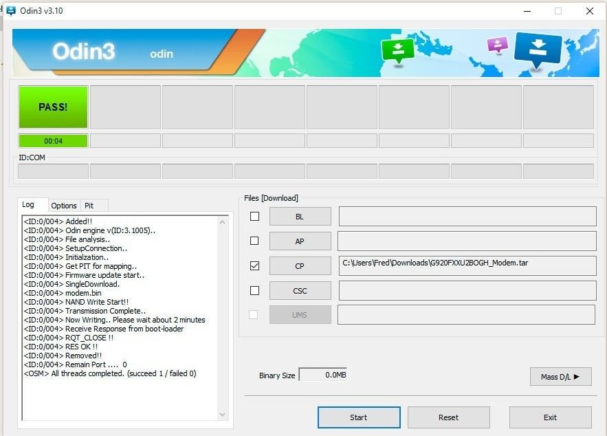Click the large blue download icon in banner
Screen dimensions: 607x436
(x=538, y=50)
